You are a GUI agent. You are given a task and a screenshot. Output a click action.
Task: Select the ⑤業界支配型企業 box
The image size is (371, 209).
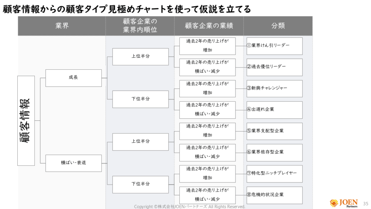(274, 131)
